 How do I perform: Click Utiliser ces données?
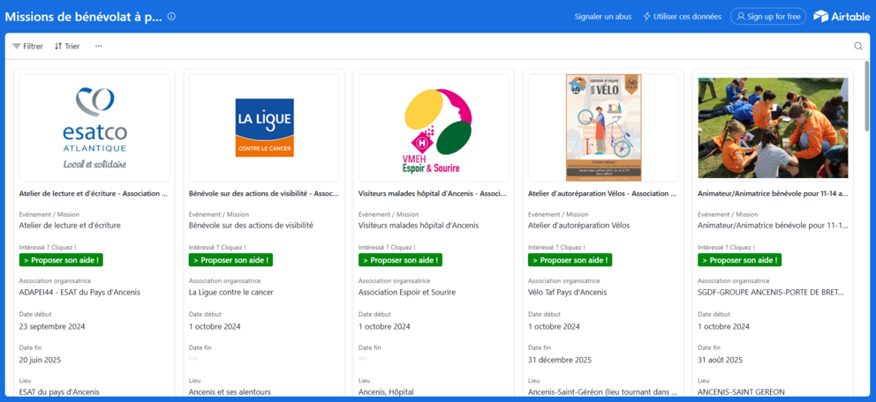click(682, 17)
